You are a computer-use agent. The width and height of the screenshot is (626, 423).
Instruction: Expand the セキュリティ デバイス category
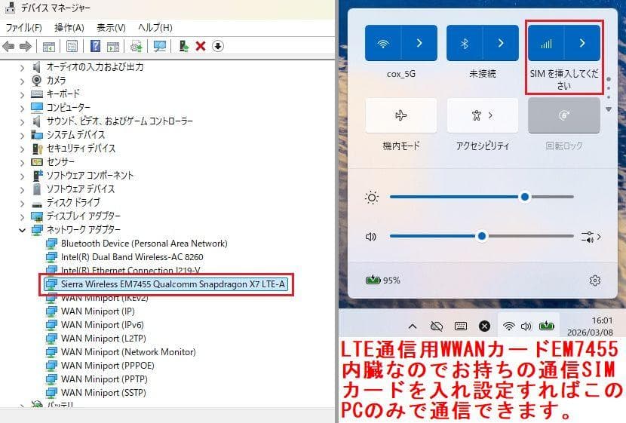[23, 149]
